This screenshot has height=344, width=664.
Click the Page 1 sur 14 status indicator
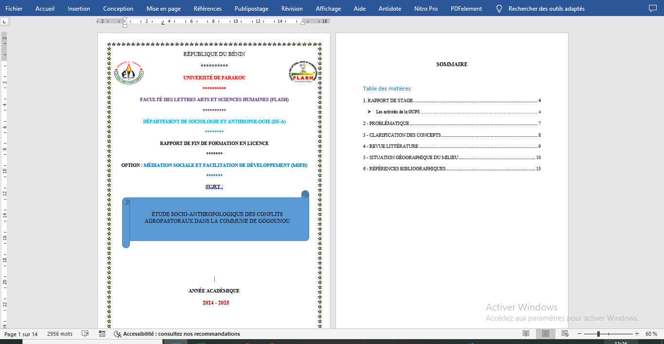(21, 334)
